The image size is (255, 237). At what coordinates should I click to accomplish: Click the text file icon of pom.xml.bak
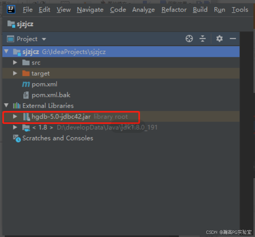(x=26, y=95)
